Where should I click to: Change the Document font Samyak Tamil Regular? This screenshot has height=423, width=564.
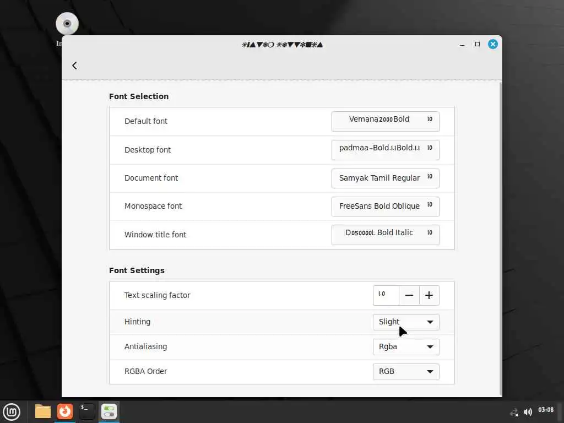[385, 178]
